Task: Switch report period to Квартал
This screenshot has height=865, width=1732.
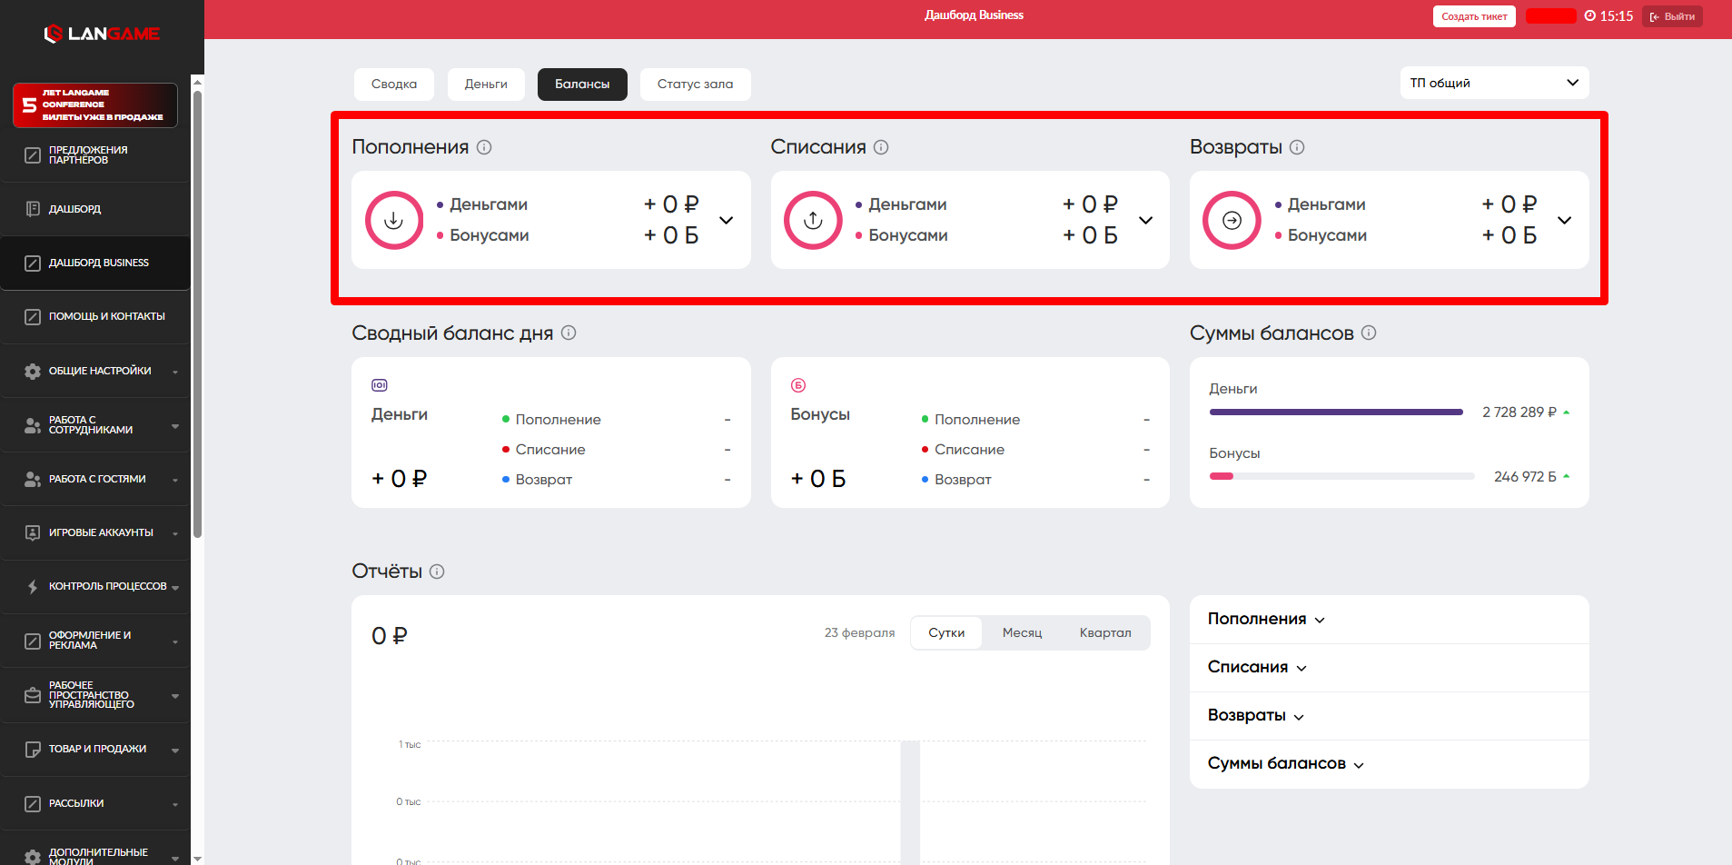Action: tap(1105, 632)
